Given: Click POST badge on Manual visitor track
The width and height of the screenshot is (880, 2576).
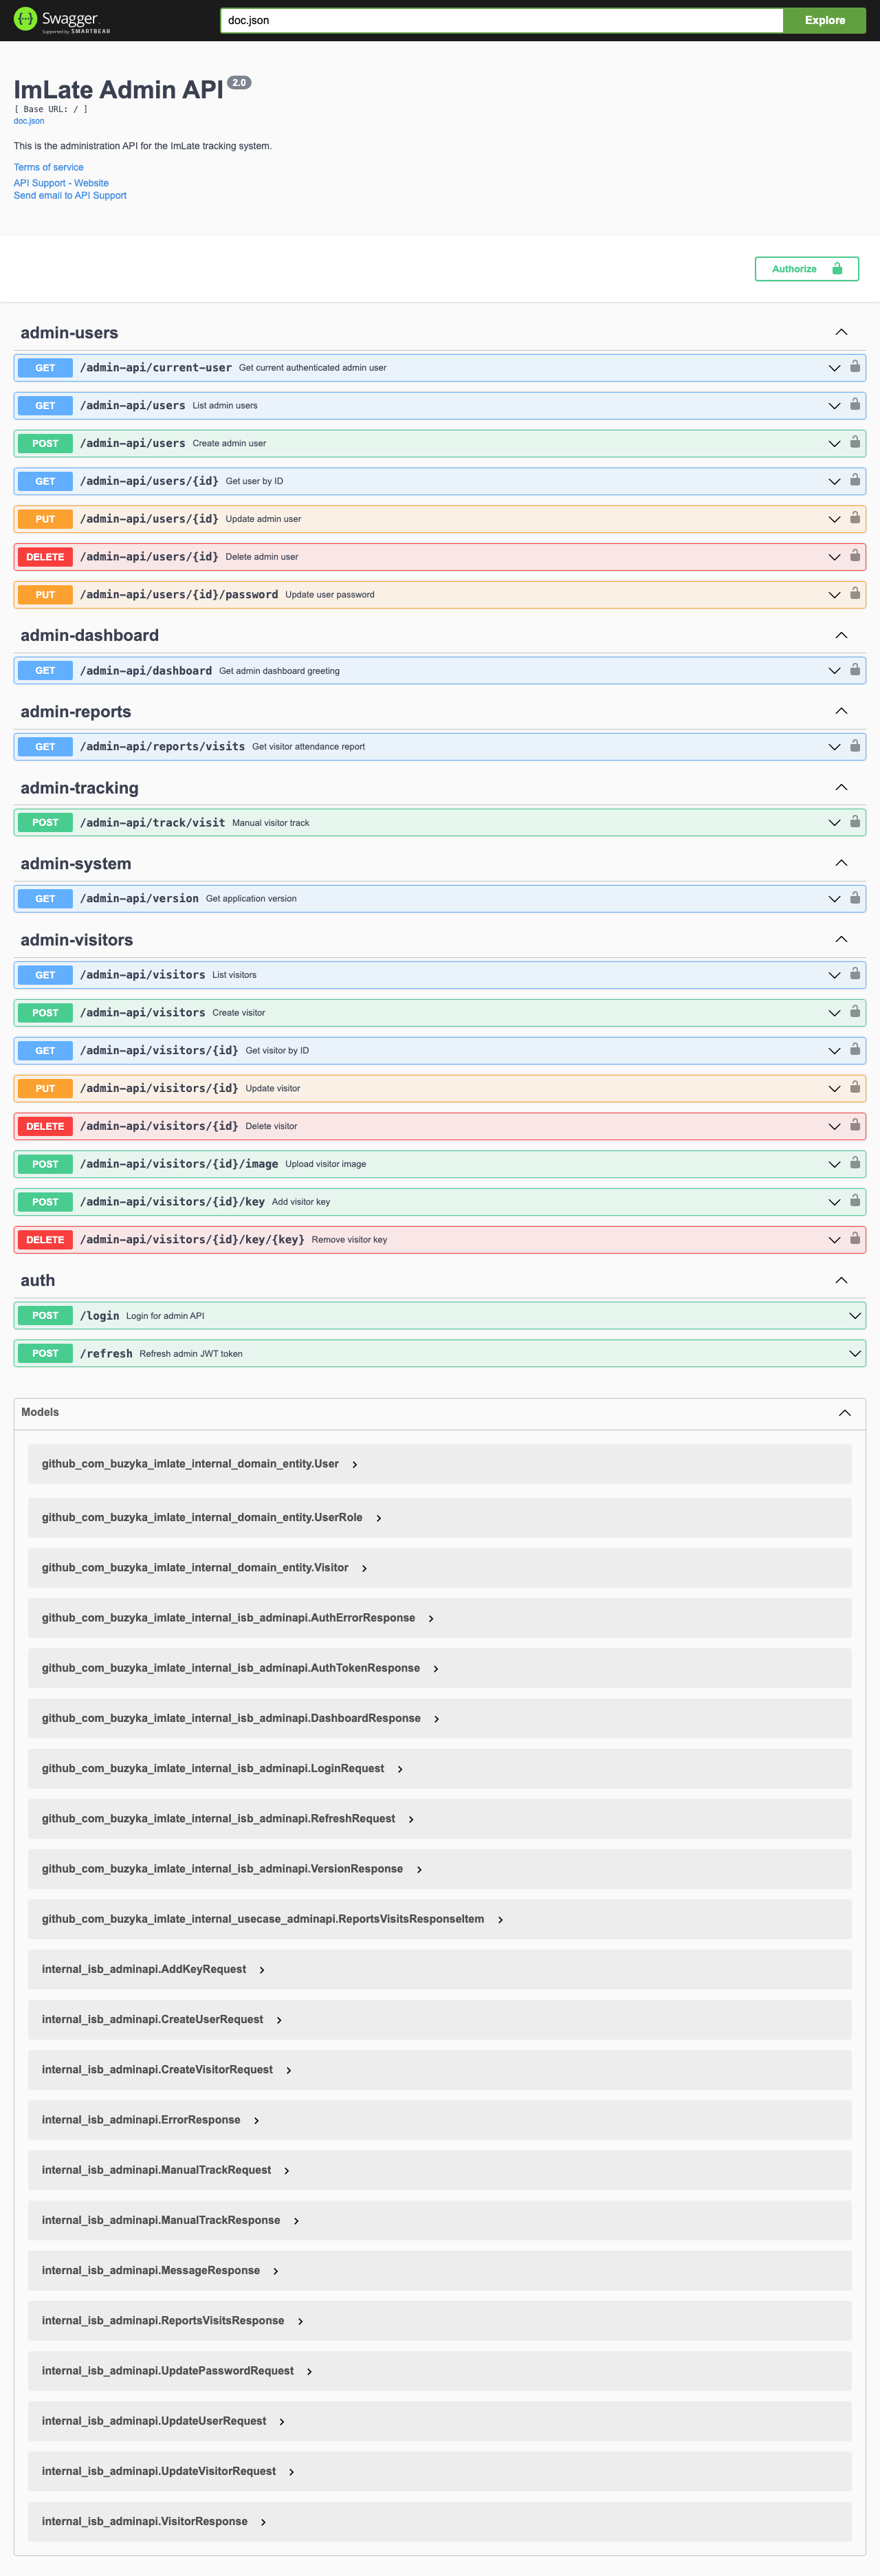Looking at the screenshot, I should point(45,823).
